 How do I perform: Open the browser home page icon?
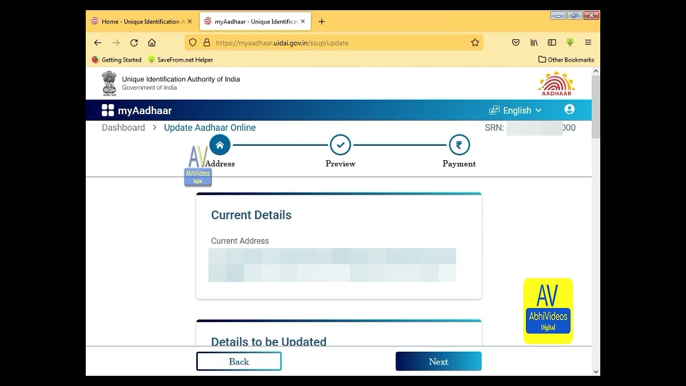[152, 43]
